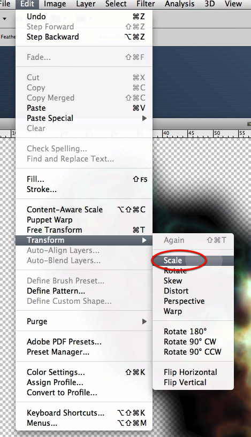
Task: Open the Paste Special submenu arrow
Action: pos(144,118)
